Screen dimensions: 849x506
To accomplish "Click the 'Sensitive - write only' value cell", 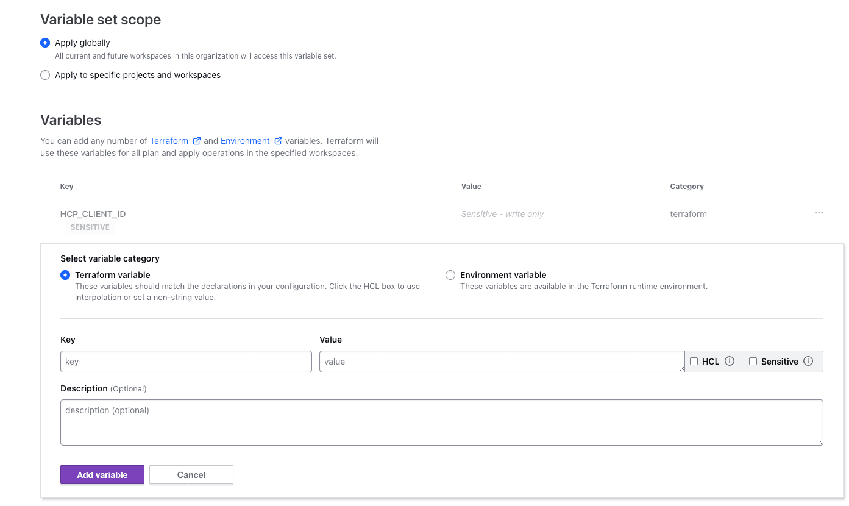I will (x=502, y=214).
